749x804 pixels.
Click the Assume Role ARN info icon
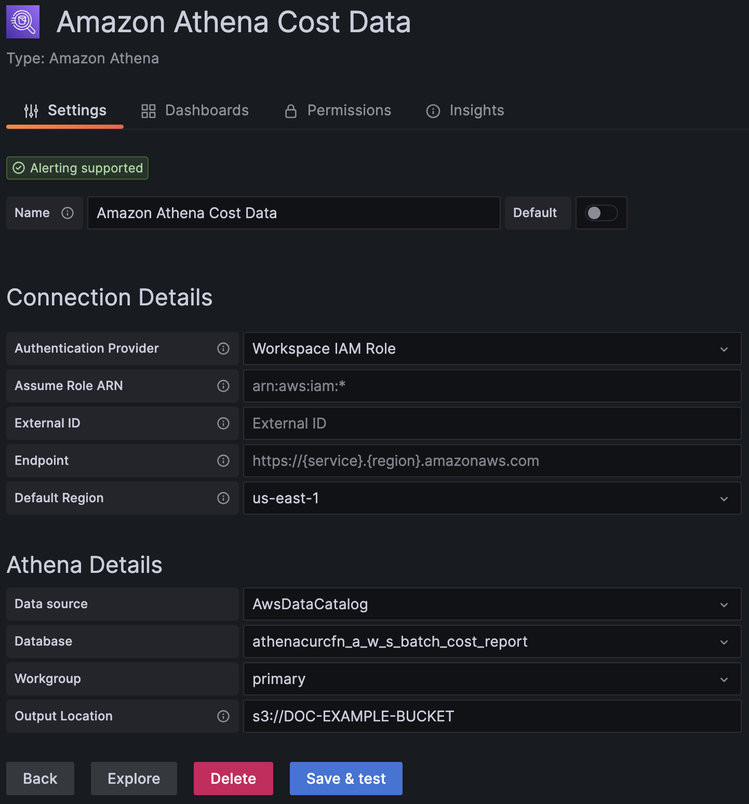click(x=223, y=386)
